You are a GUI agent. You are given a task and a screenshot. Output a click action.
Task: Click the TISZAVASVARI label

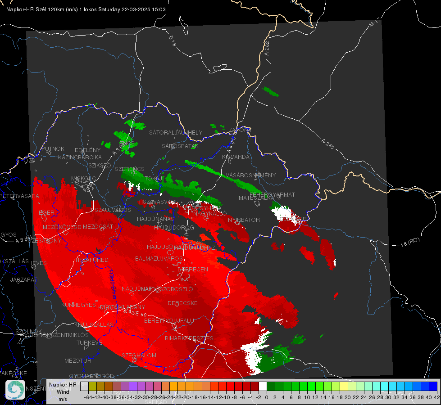pos(157,202)
